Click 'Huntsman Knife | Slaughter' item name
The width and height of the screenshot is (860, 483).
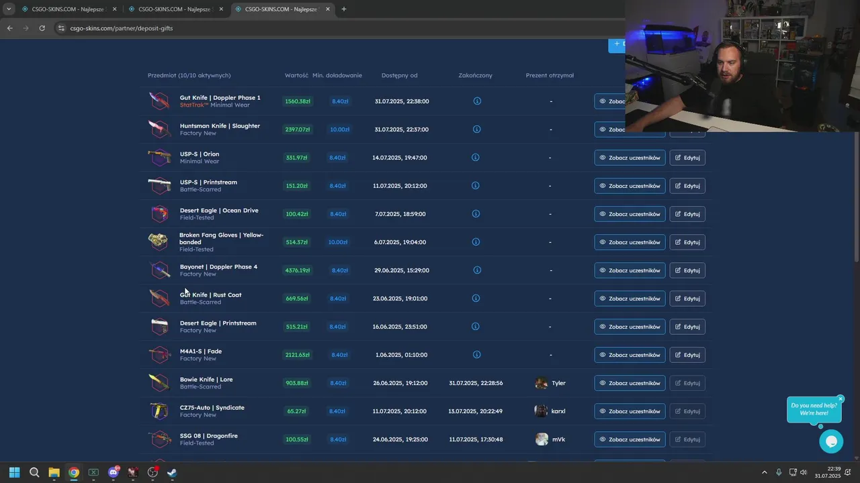[x=220, y=125]
